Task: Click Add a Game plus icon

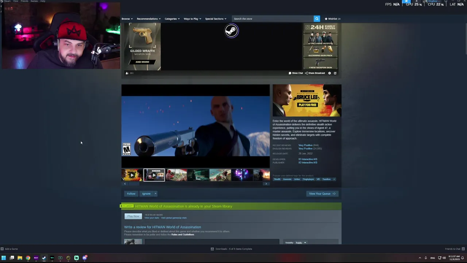Action: click(2, 249)
